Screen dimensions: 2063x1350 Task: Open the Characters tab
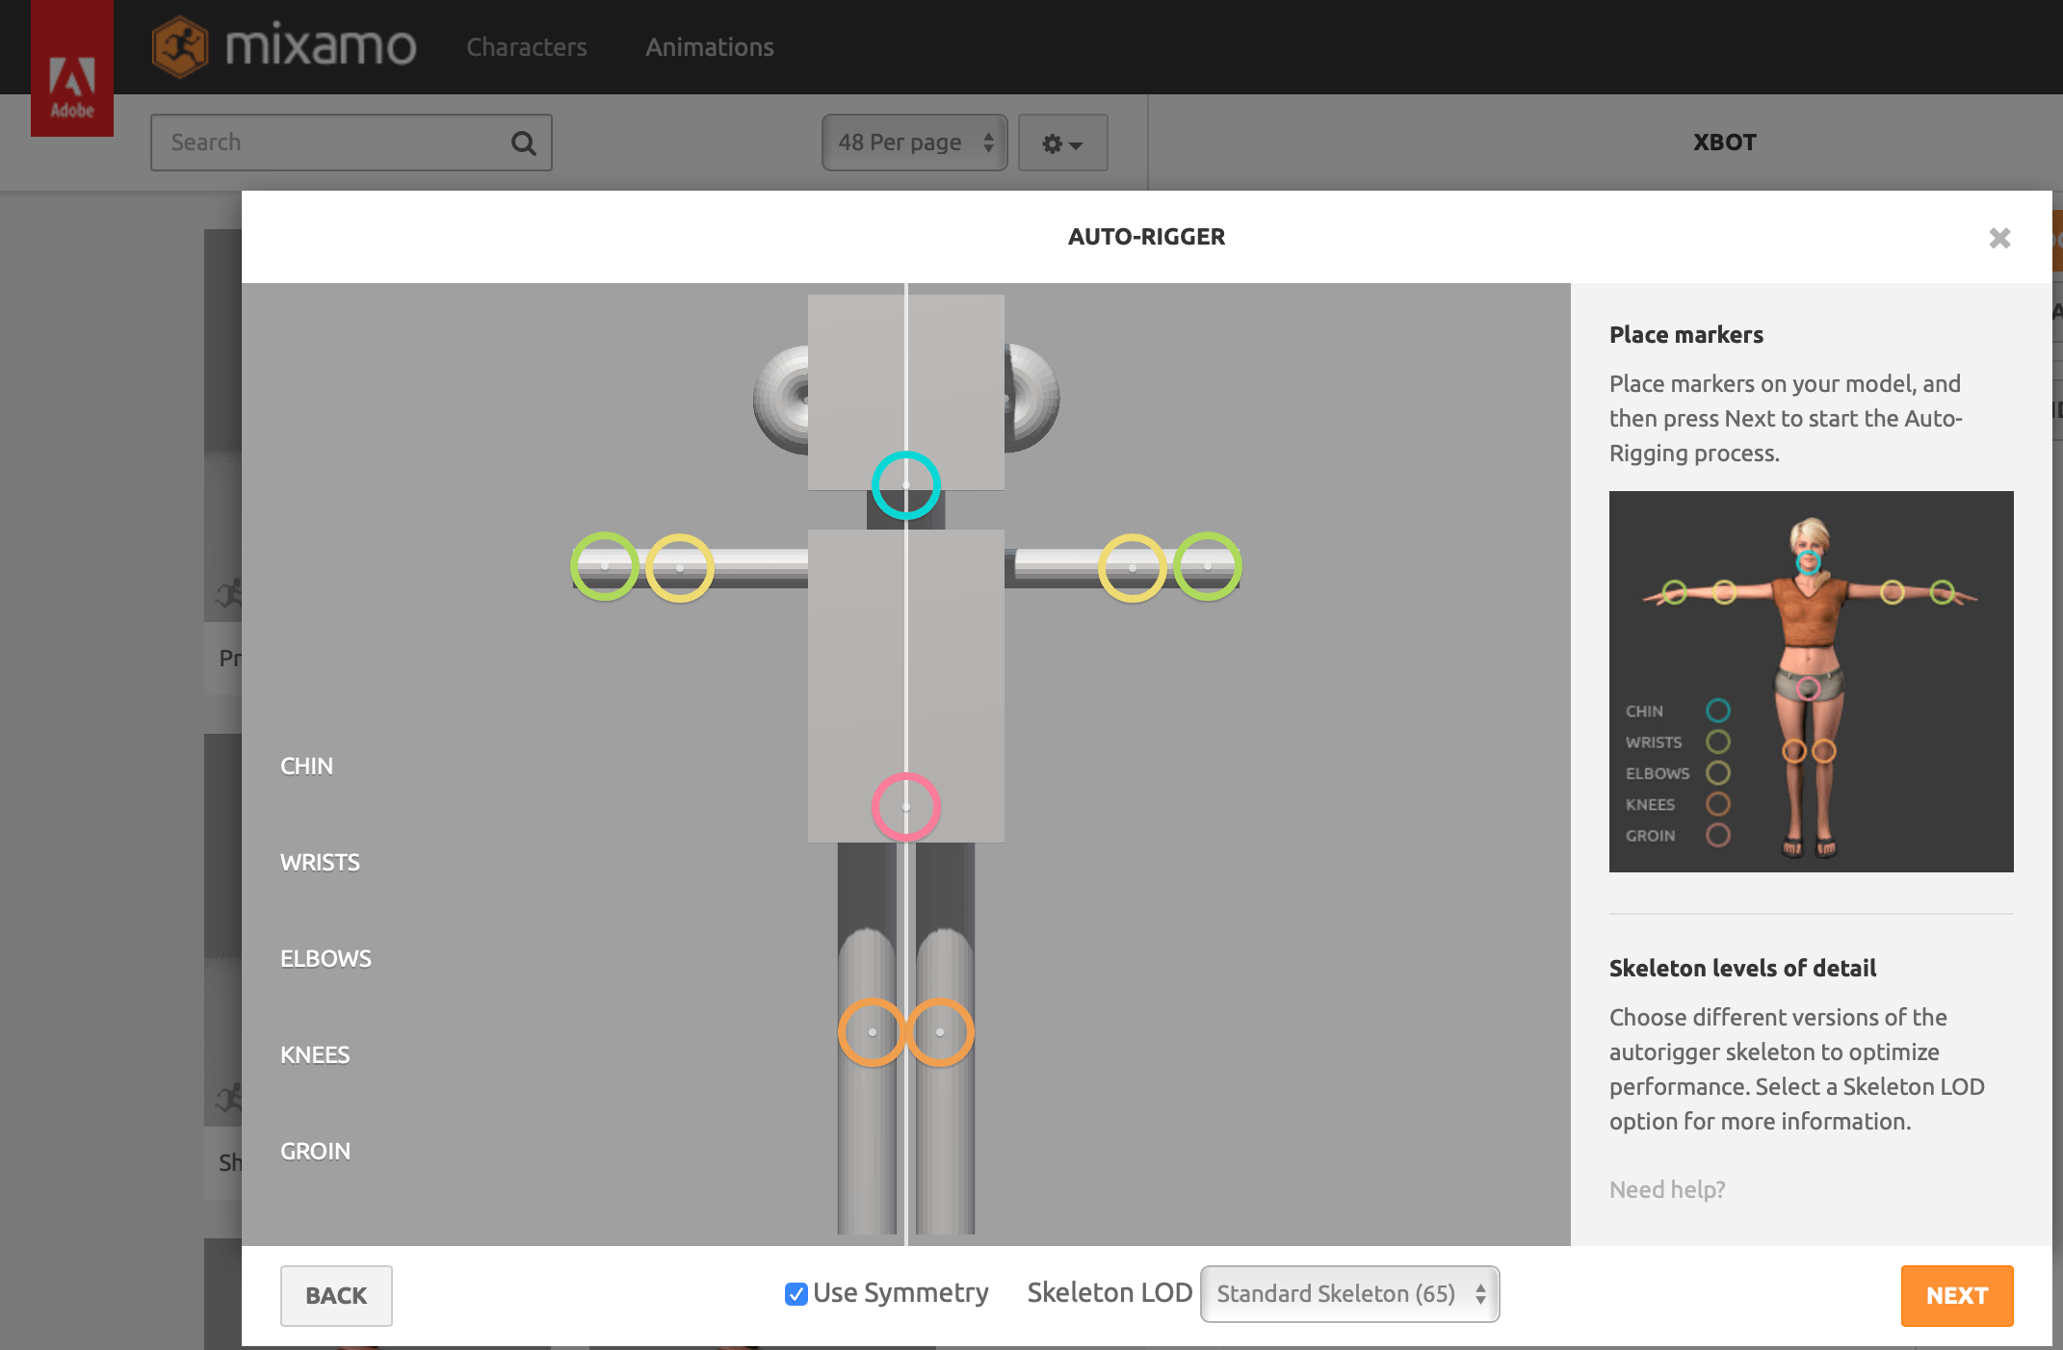pyautogui.click(x=526, y=47)
